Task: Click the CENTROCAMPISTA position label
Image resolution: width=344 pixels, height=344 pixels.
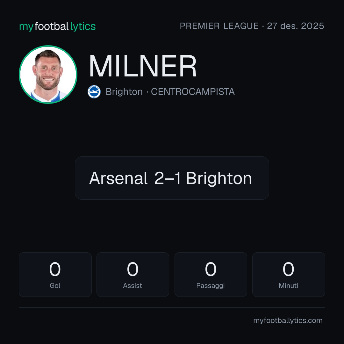Action: [193, 92]
